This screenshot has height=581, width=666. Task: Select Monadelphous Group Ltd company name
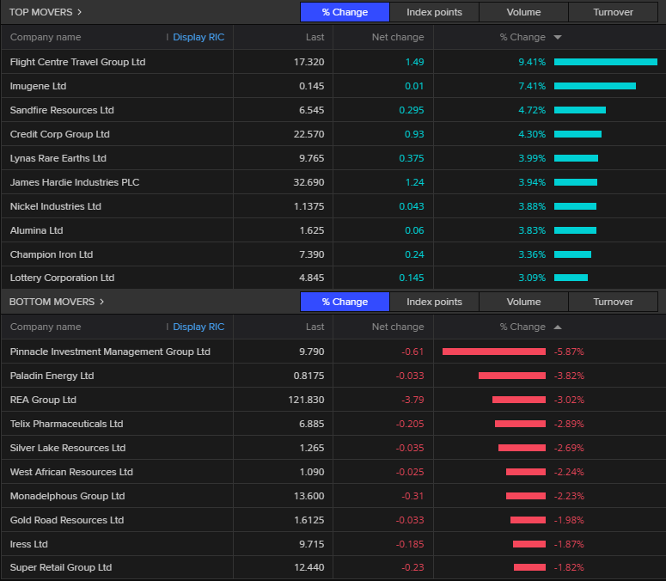[x=68, y=496]
